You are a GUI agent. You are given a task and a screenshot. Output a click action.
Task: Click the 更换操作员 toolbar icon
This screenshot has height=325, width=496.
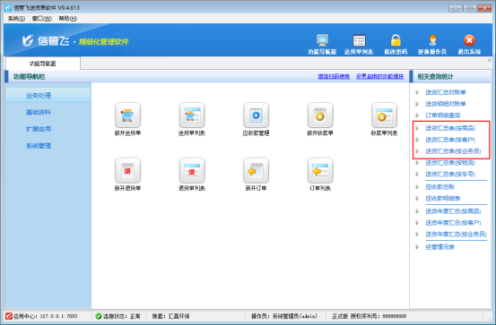[x=432, y=40]
